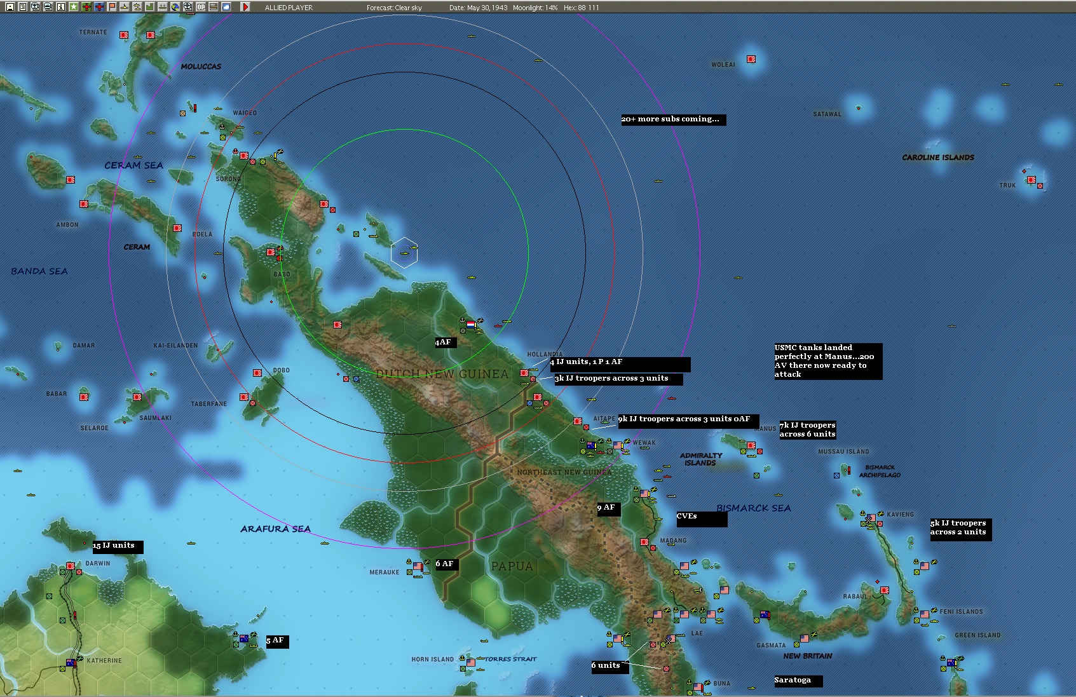Click the red end turn arrow
The image size is (1076, 697).
click(245, 7)
